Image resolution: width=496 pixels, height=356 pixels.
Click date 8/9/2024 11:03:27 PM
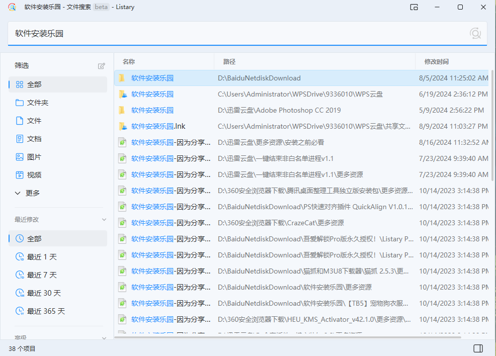[x=453, y=126]
